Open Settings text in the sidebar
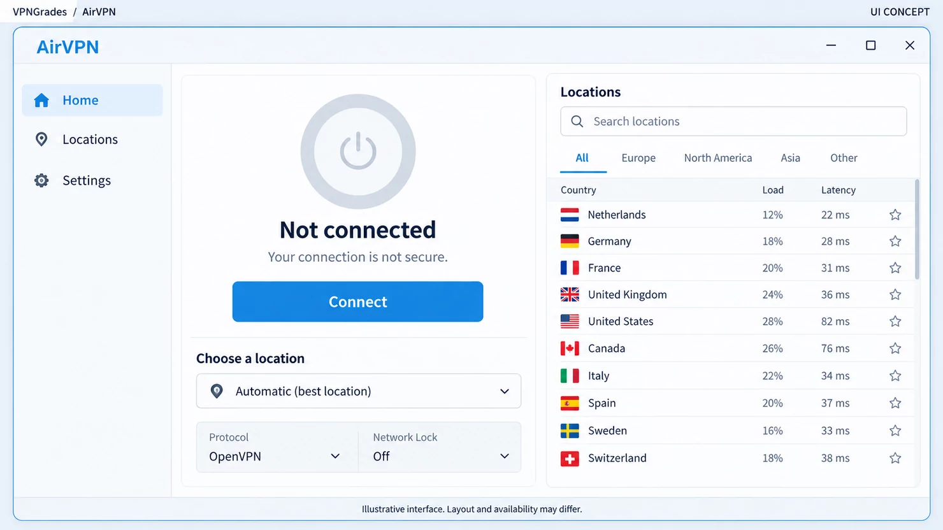Image resolution: width=943 pixels, height=530 pixels. click(x=87, y=180)
